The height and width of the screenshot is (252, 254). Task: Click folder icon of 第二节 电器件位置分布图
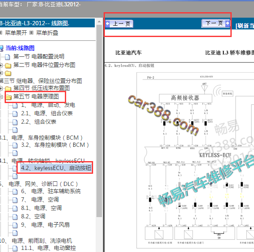[x=8, y=66]
